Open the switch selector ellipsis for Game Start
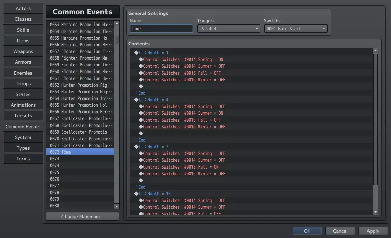The width and height of the screenshot is (391, 238). click(x=323, y=29)
